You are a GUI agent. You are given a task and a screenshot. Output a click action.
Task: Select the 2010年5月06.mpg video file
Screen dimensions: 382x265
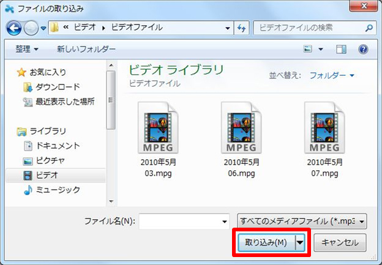[x=241, y=139]
